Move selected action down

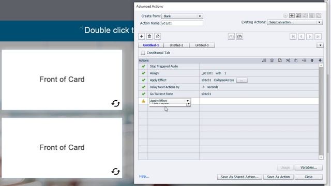click(x=320, y=60)
